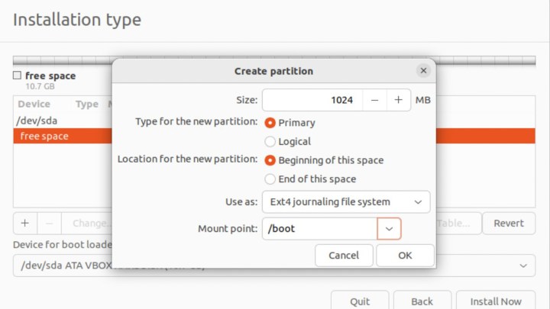Click the Revert button
The image size is (550, 309).
click(509, 223)
